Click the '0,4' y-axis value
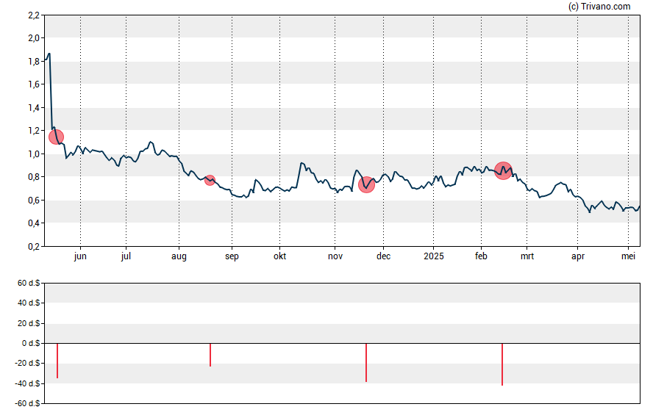This screenshot has width=653, height=415. pos(34,223)
